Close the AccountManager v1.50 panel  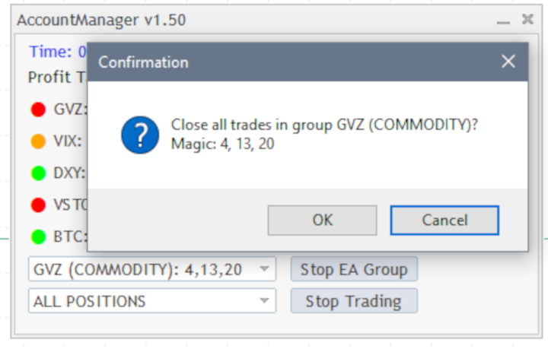click(x=527, y=20)
